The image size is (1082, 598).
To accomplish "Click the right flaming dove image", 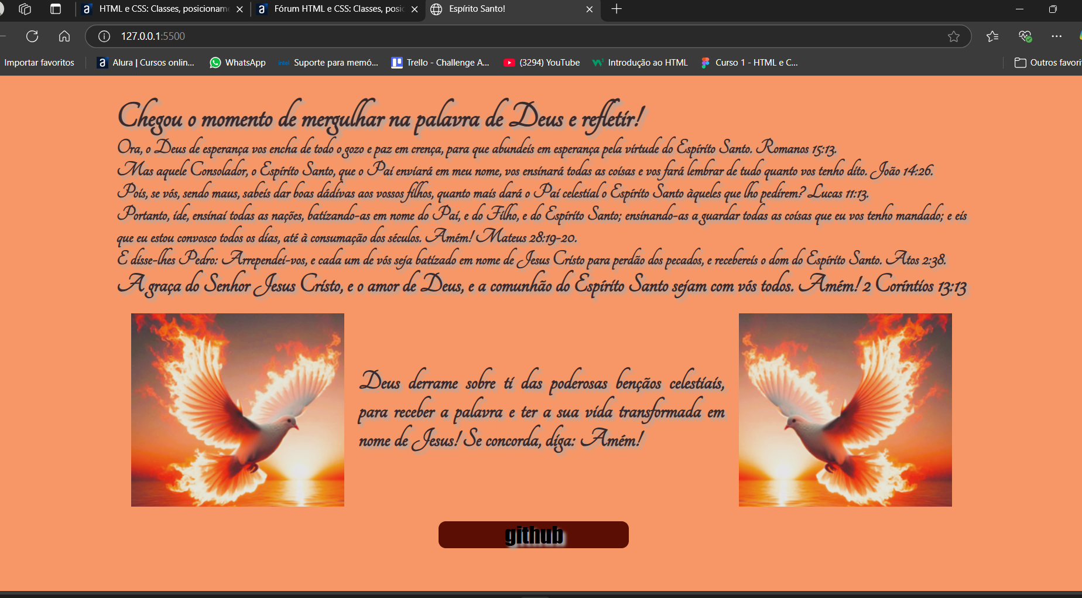I will [x=845, y=410].
